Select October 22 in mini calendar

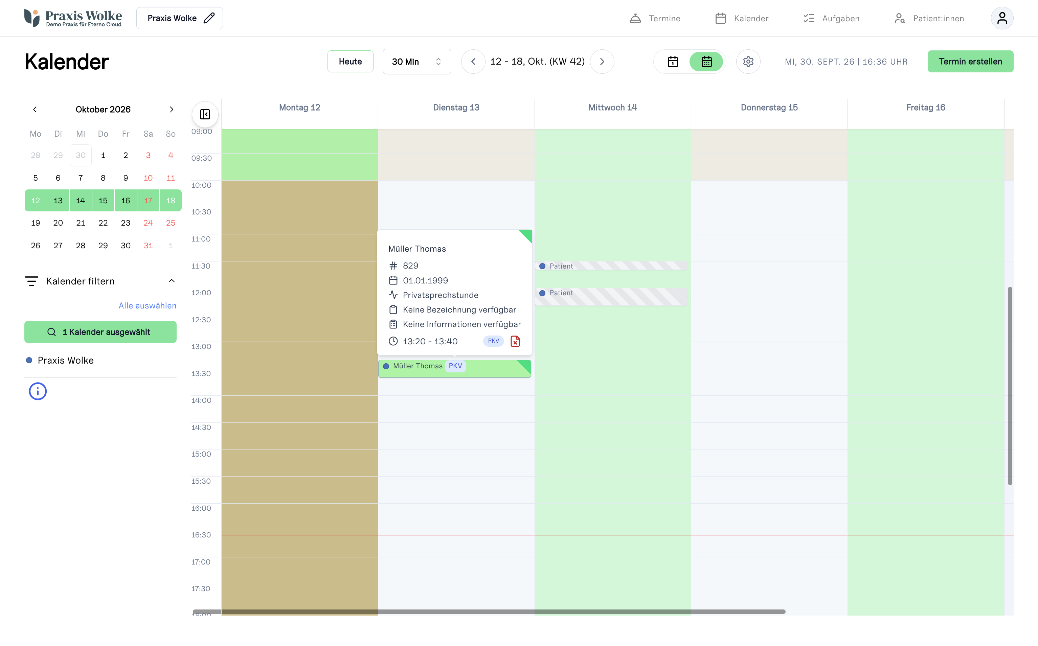[x=103, y=223]
